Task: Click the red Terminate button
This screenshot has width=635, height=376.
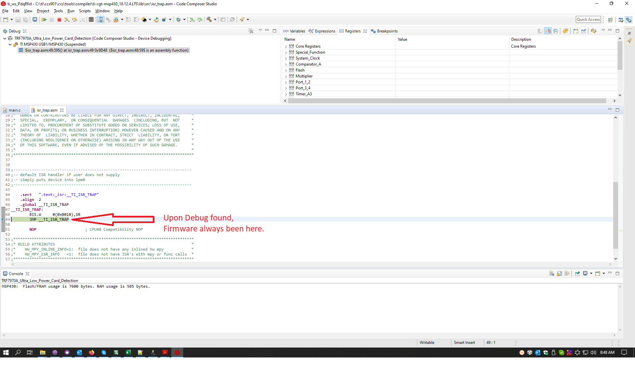Action: coord(59,20)
